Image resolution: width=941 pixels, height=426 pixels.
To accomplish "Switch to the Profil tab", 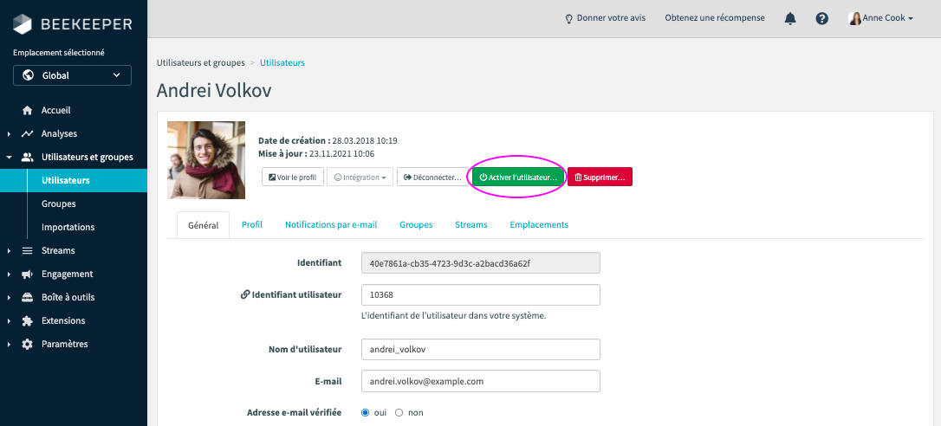I will 252,225.
